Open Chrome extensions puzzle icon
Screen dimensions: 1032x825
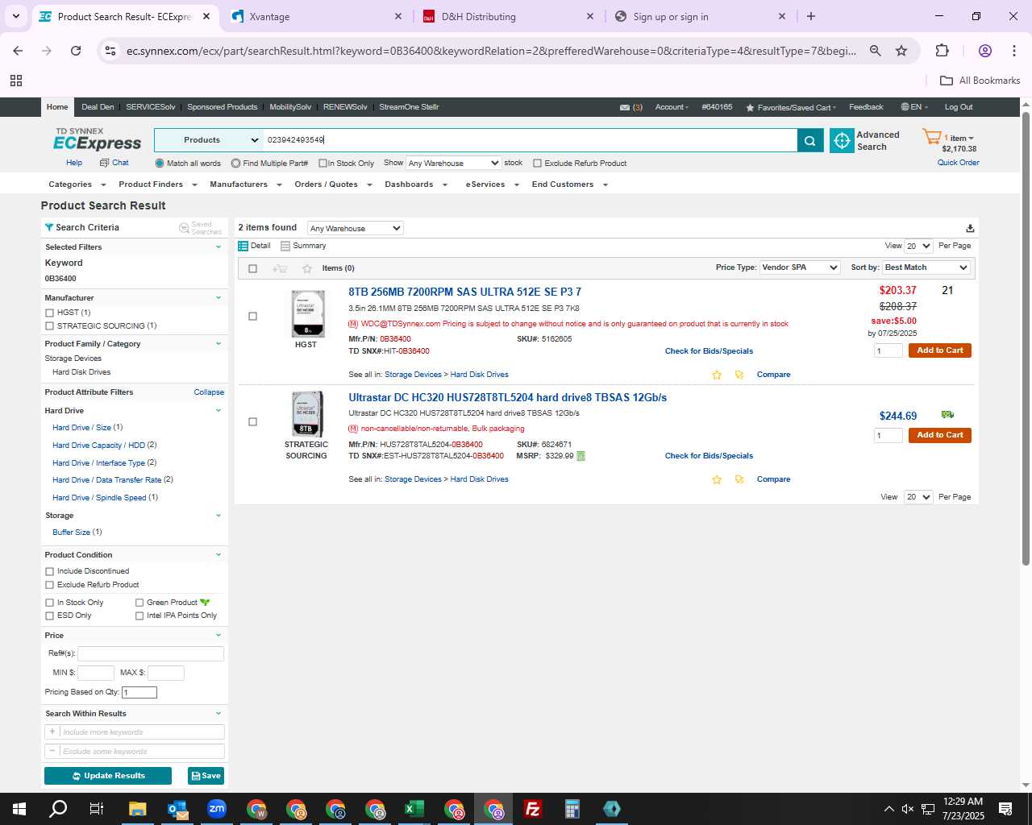(x=942, y=51)
